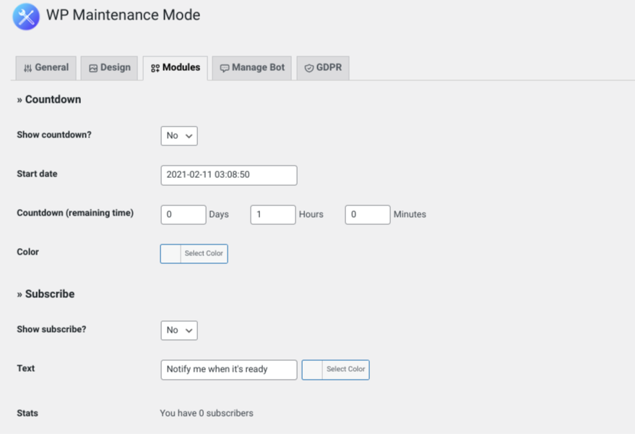Screen dimensions: 635x439
Task: Click the color swatch beside countdown Select Color
Action: pyautogui.click(x=169, y=253)
